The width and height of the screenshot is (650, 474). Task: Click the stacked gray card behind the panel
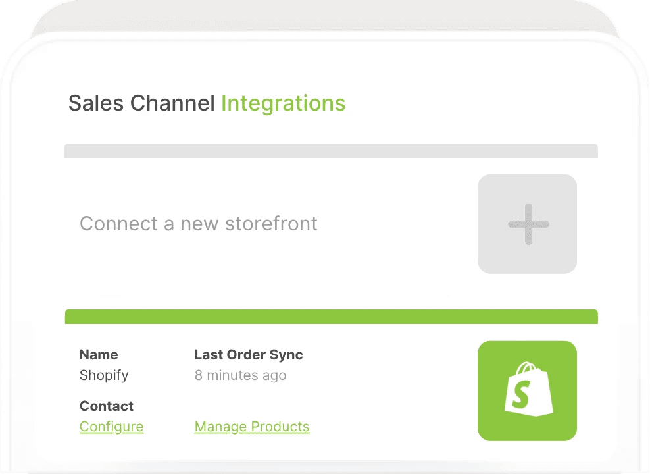pyautogui.click(x=325, y=16)
